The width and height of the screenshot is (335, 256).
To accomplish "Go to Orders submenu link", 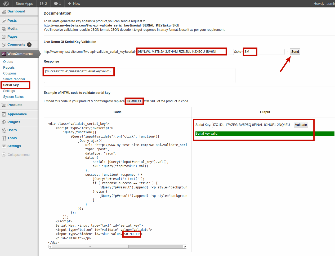I will 8,62.
